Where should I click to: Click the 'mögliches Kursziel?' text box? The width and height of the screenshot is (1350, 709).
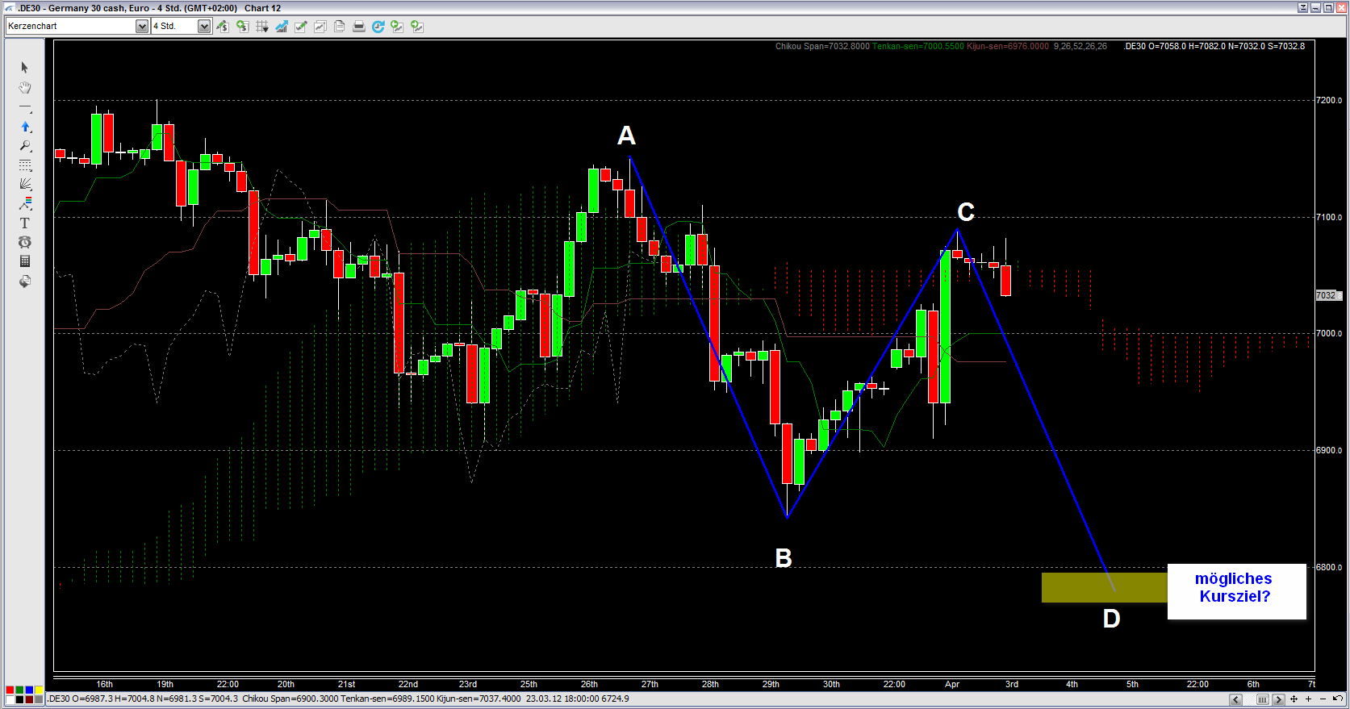pyautogui.click(x=1235, y=590)
